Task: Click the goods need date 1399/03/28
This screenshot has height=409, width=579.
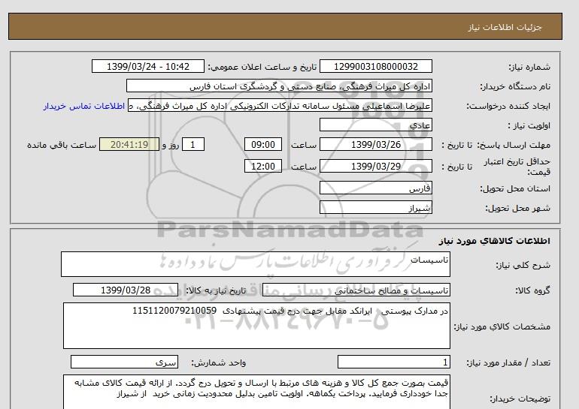Action: [x=126, y=290]
